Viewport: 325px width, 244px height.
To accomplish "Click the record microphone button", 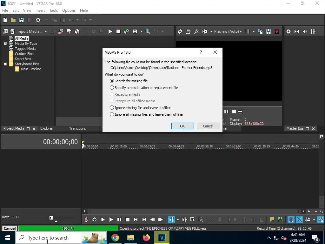I will (86, 220).
